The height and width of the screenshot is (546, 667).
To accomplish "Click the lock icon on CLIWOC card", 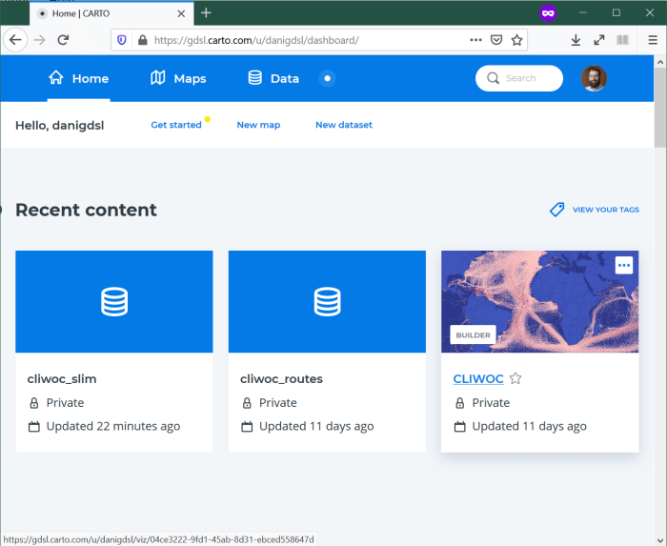I will pyautogui.click(x=460, y=403).
